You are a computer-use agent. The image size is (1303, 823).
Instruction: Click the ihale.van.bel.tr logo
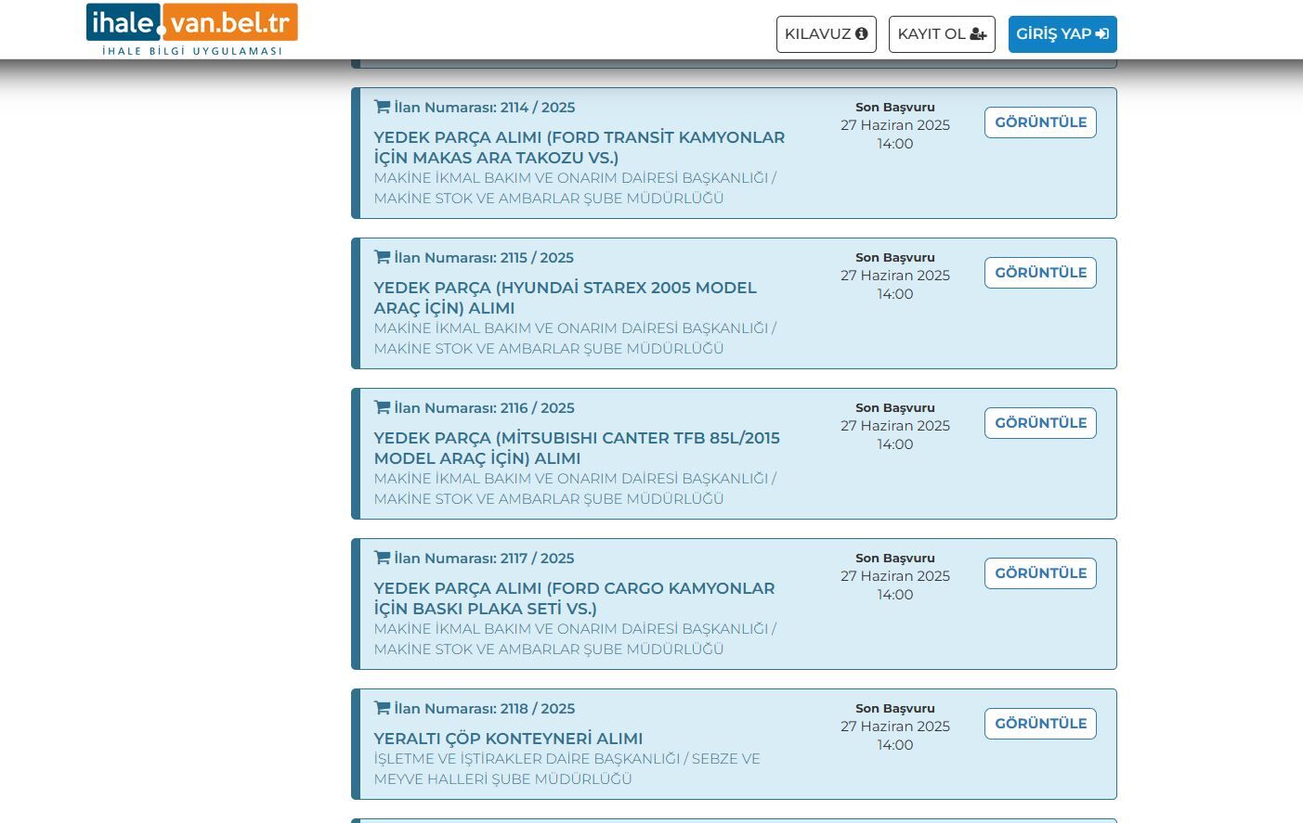click(192, 30)
